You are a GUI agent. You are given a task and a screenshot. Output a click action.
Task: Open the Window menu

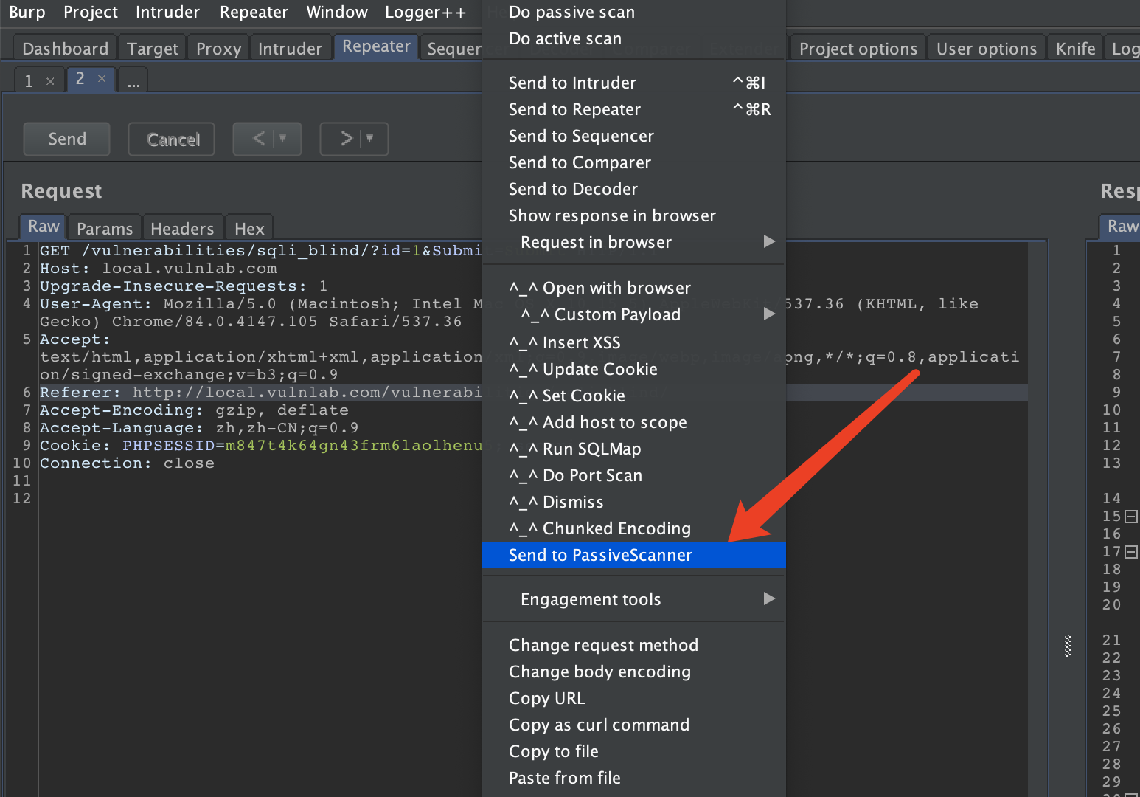click(336, 12)
